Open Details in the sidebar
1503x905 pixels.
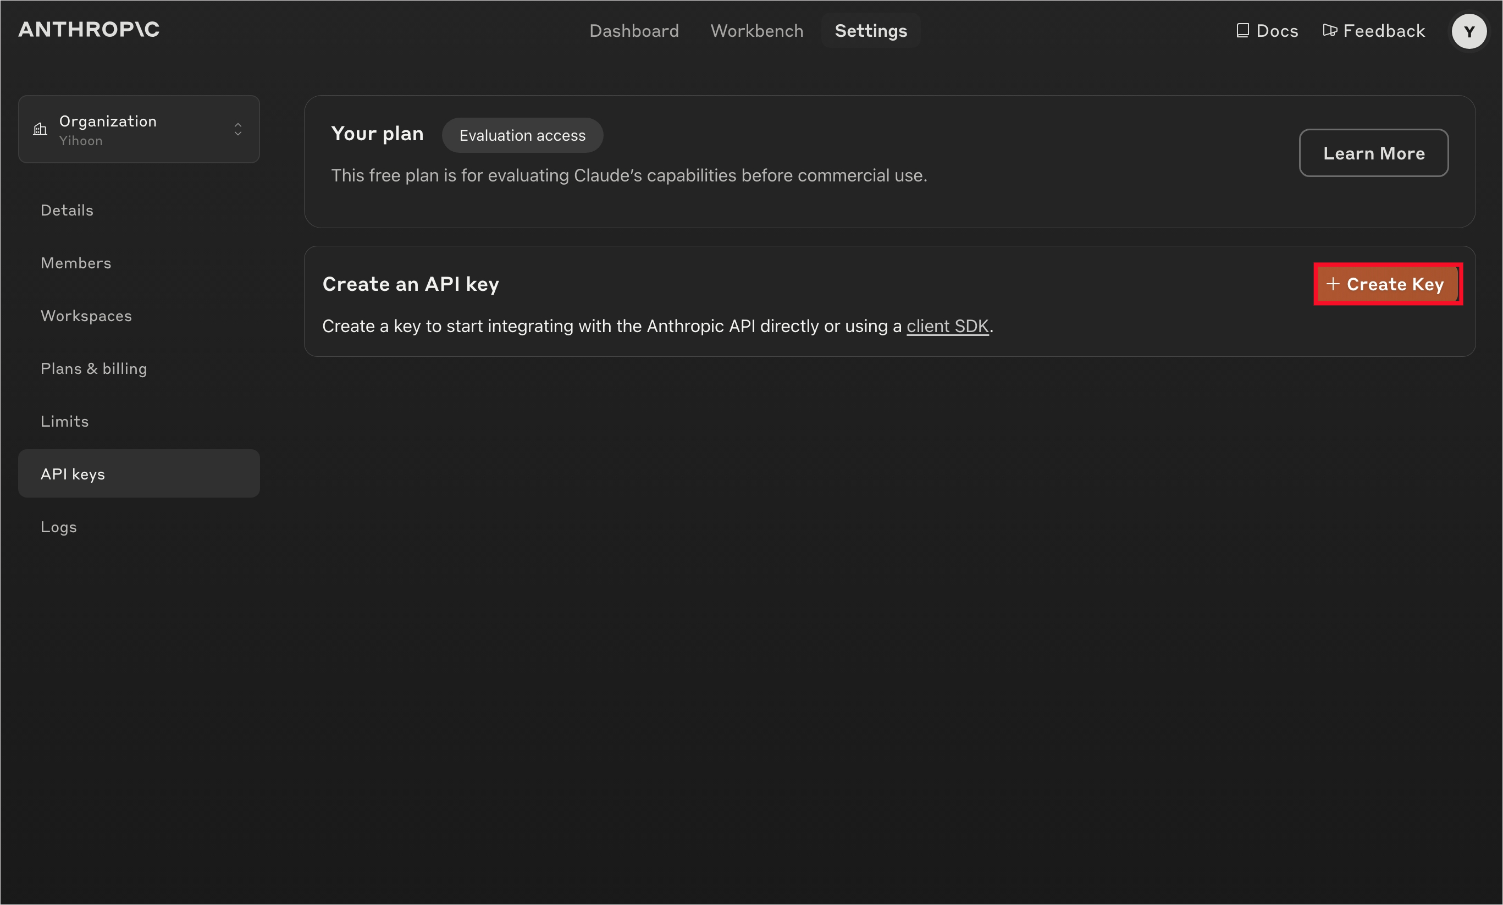tap(67, 211)
